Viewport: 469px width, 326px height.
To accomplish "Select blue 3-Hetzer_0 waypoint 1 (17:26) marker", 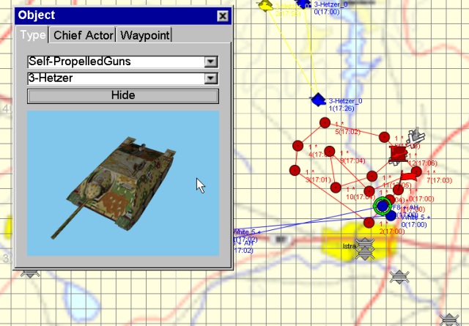I will 317,100.
